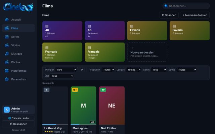Click the + Nouveau dossier top button

(x=195, y=15)
